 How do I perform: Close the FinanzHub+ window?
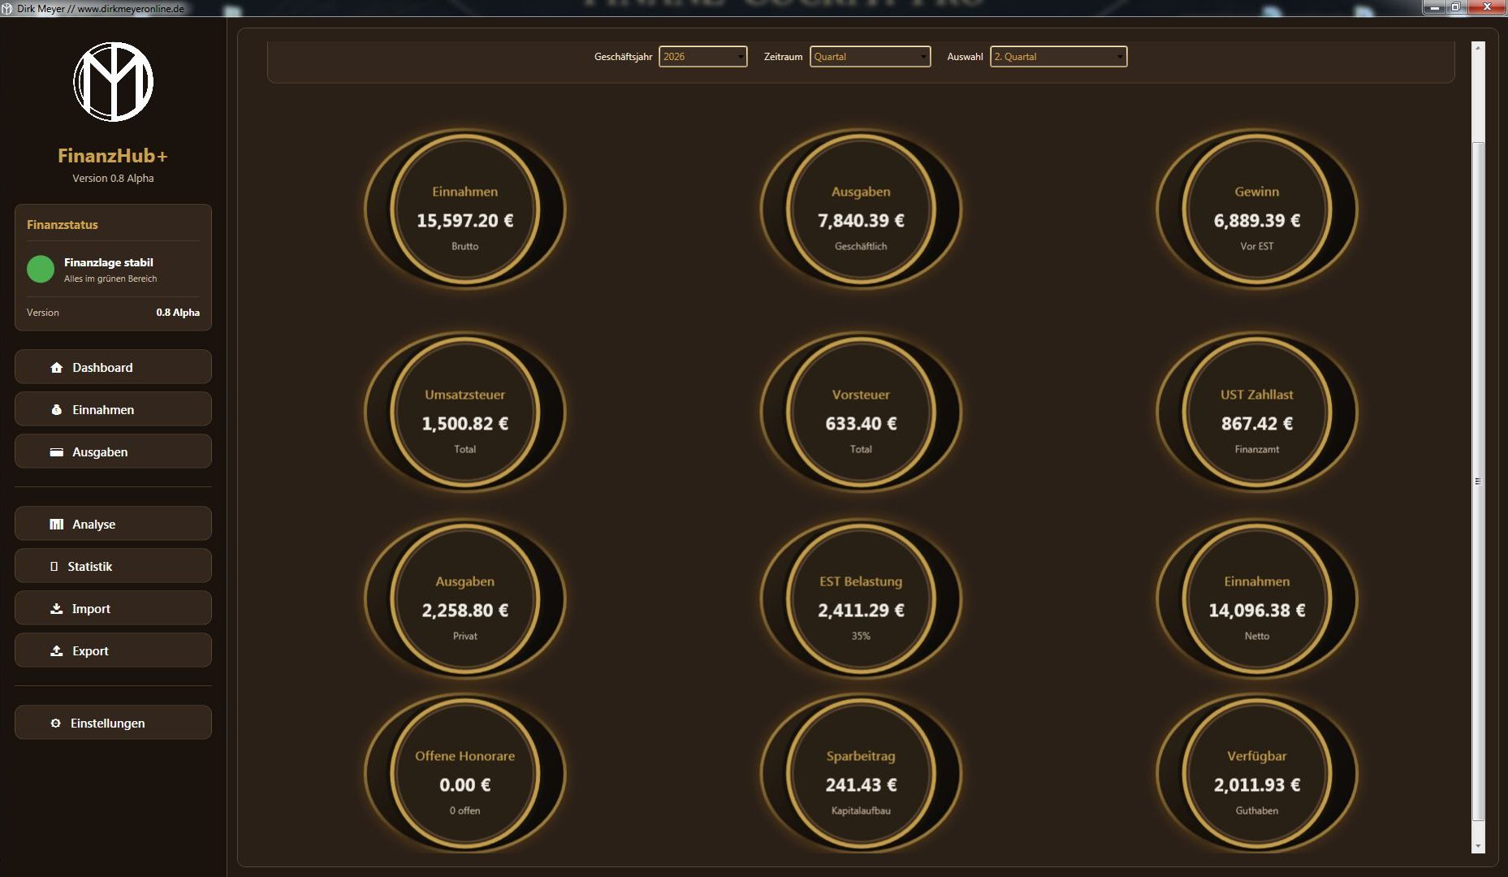click(1487, 7)
